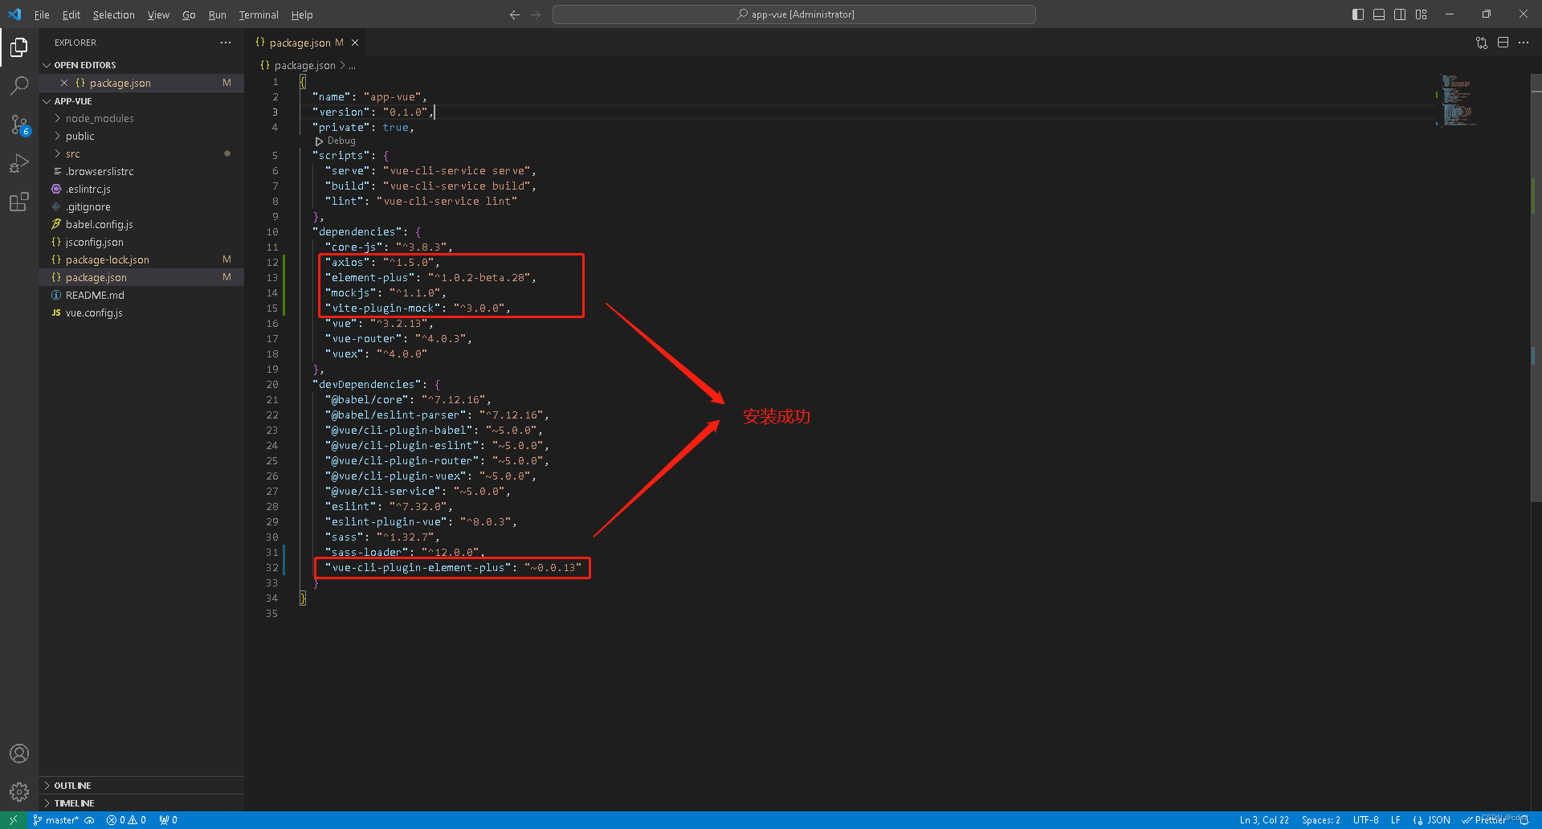
Task: Click the remote window icon in status bar
Action: [14, 820]
